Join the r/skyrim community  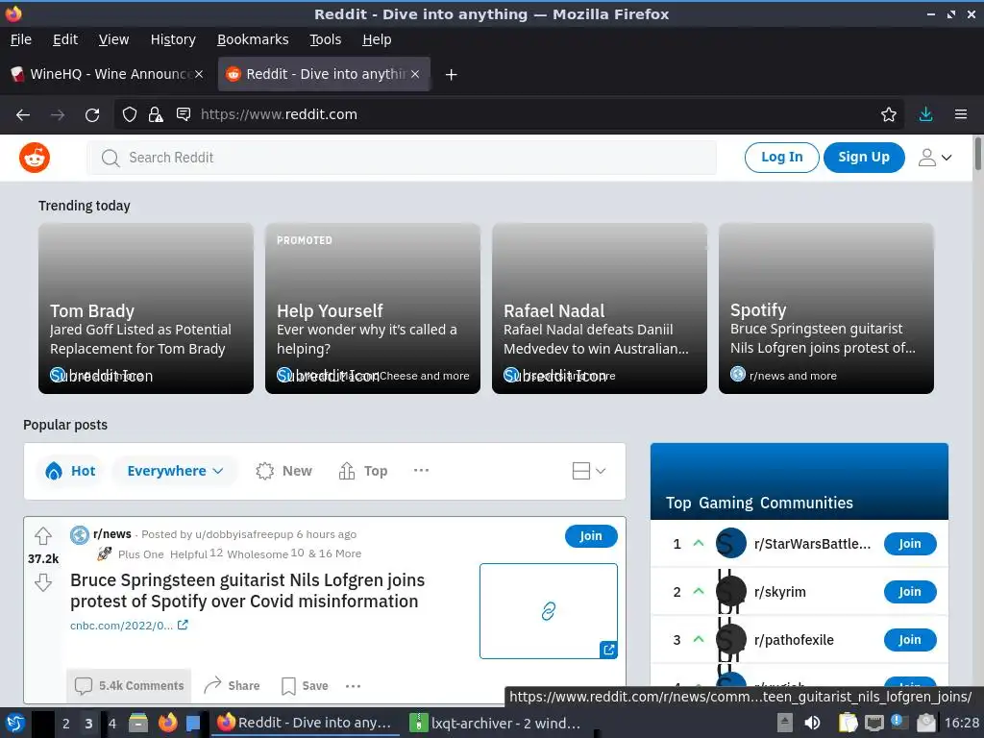click(909, 592)
